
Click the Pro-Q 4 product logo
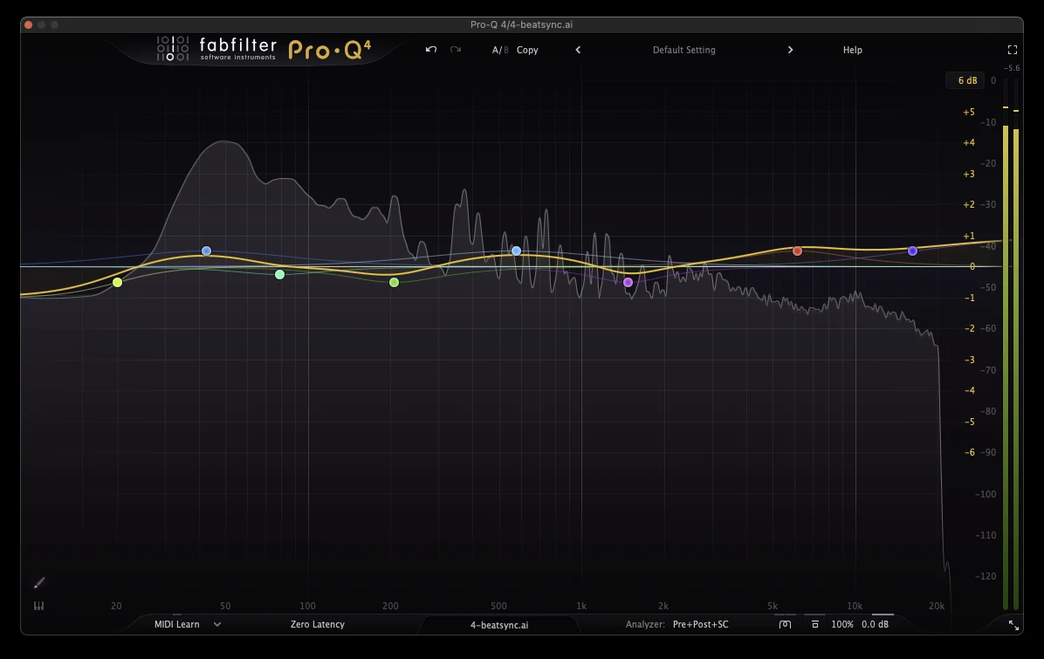[330, 49]
